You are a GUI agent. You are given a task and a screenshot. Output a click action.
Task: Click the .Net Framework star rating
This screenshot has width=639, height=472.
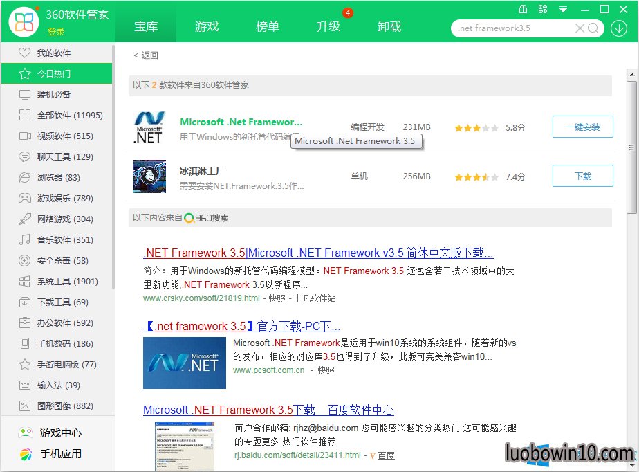476,127
